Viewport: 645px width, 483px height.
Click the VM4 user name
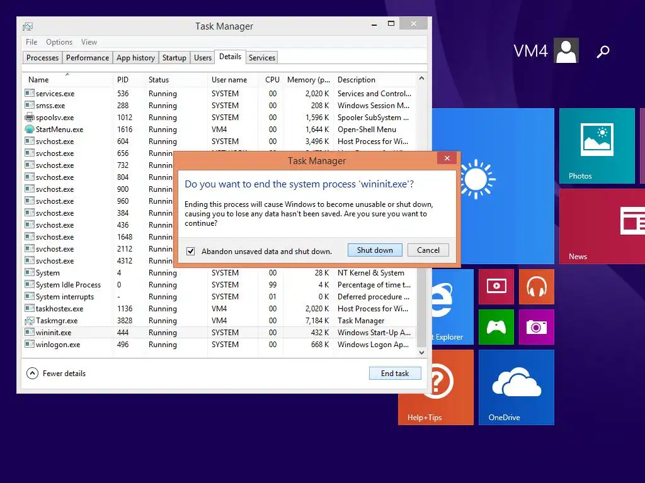click(x=530, y=51)
